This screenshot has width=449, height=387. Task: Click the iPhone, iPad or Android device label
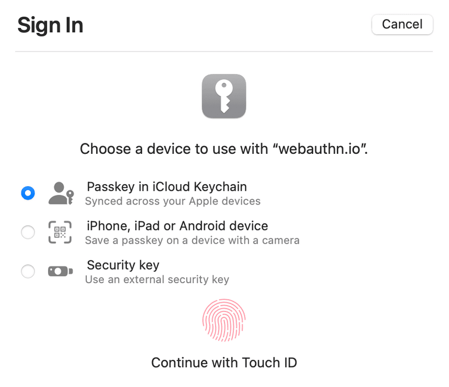tap(177, 226)
